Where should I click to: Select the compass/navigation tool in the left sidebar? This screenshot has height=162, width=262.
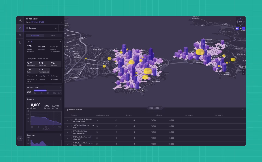pos(20,28)
